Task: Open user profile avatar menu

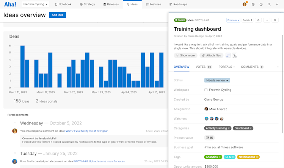Action: pyautogui.click(x=245, y=4)
